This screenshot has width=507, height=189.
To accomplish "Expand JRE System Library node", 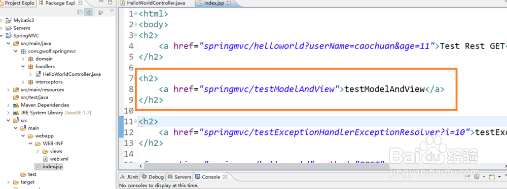I will point(9,113).
